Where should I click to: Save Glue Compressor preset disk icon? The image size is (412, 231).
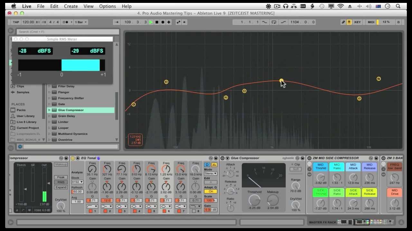[x=303, y=158]
